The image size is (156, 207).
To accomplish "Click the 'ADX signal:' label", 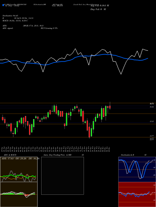I will coord(8,28).
